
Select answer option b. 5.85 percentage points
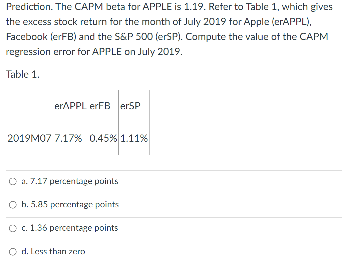(70, 205)
